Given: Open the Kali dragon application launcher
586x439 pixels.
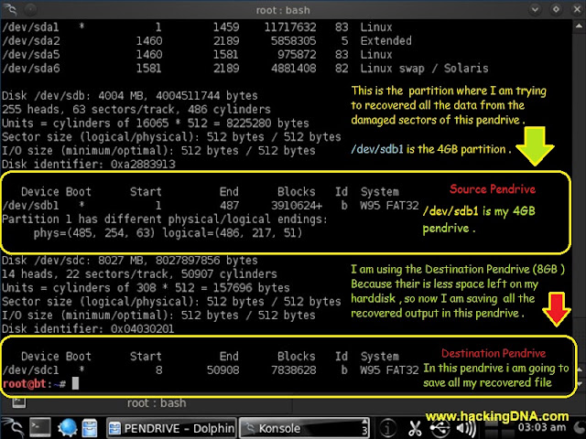Looking at the screenshot, I should 12,428.
